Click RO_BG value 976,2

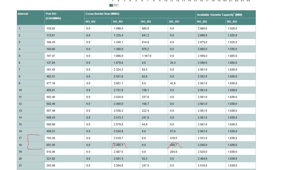[x=145, y=49]
